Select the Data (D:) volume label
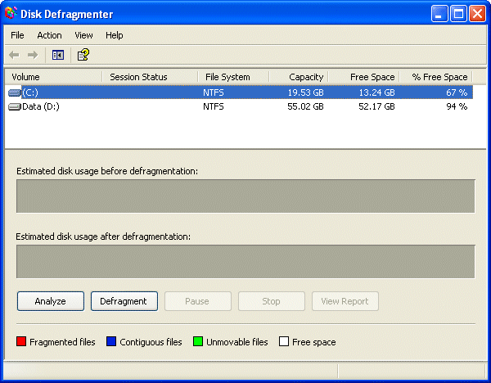The height and width of the screenshot is (383, 491). pos(41,106)
